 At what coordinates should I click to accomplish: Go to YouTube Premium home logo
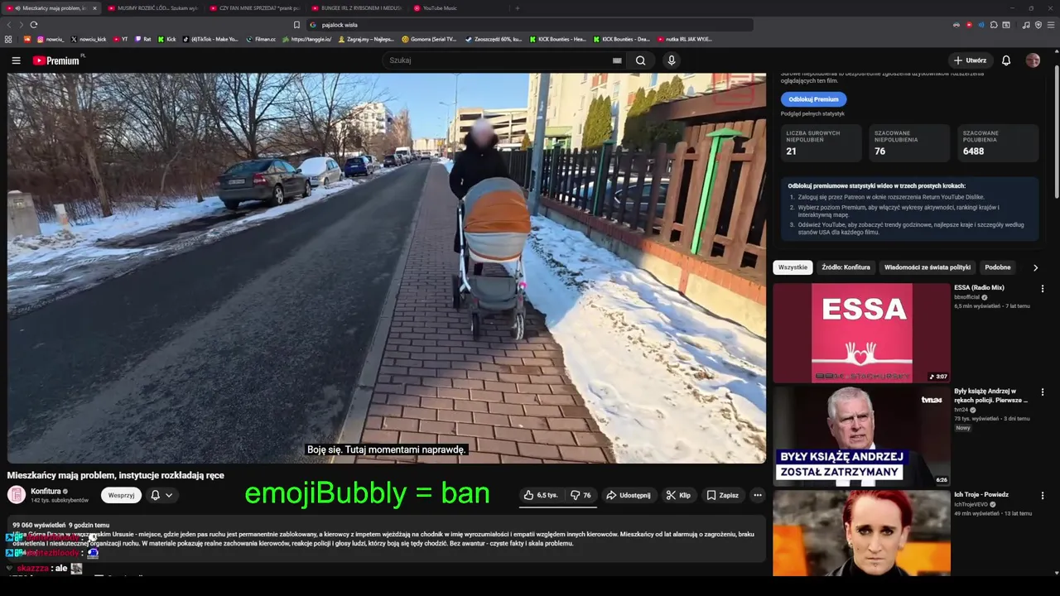pos(56,60)
